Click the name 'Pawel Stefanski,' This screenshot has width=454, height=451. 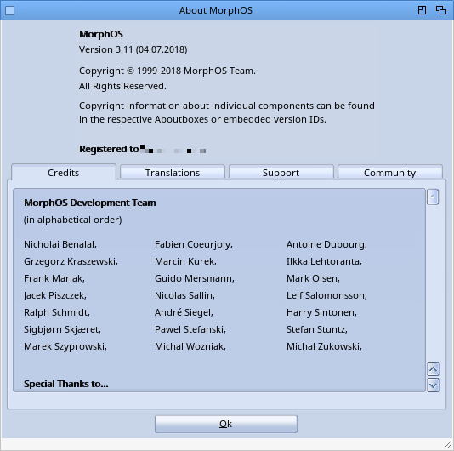click(190, 329)
